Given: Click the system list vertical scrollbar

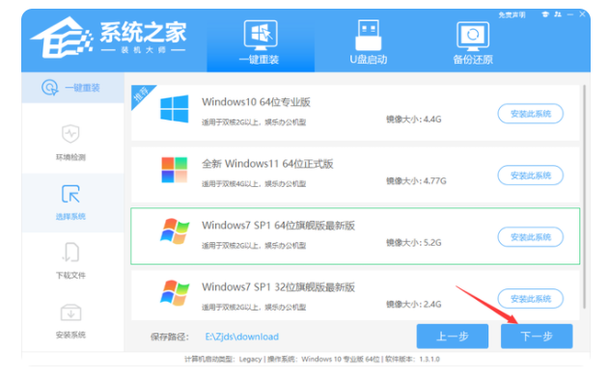Looking at the screenshot, I should (x=585, y=197).
